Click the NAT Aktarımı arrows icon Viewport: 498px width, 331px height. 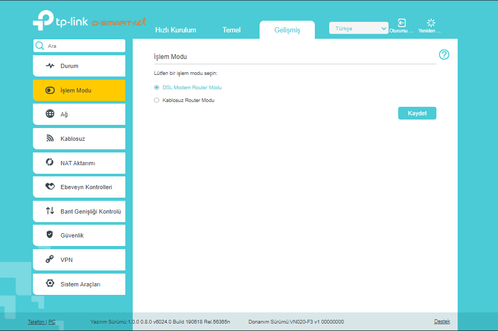[x=49, y=162]
